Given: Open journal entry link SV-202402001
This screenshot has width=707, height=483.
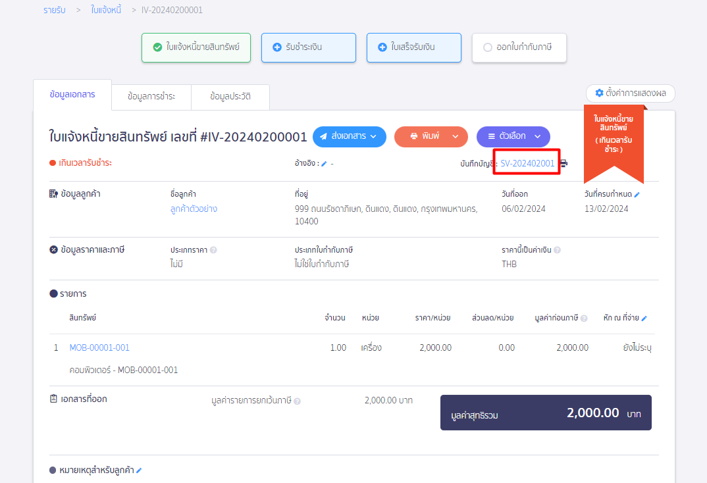Looking at the screenshot, I should pos(527,164).
